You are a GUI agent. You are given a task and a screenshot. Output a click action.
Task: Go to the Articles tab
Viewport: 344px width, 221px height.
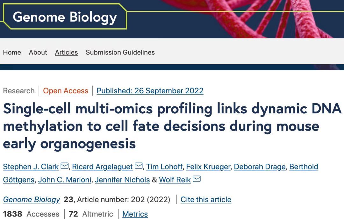tap(66, 53)
